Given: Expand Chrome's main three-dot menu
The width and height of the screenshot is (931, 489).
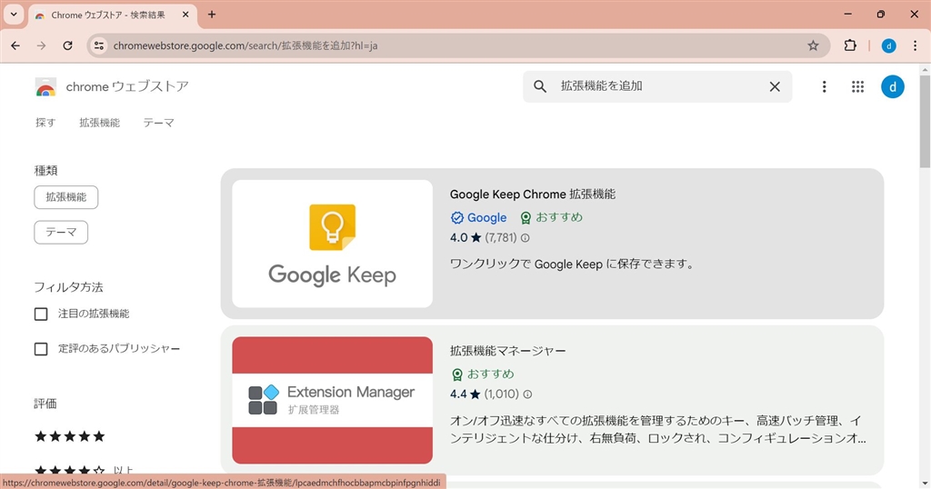Looking at the screenshot, I should (915, 45).
